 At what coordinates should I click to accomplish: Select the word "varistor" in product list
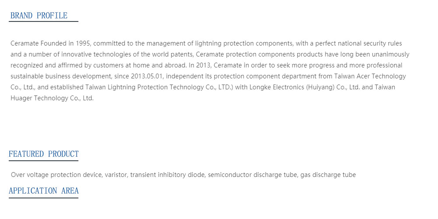pos(117,175)
